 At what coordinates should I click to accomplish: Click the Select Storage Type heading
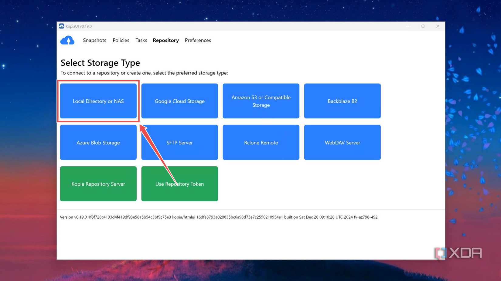(100, 63)
